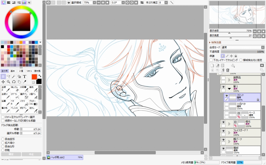Viewport: 266px width, 165px height.
Task: Swap foreground and background colors
Action: [40, 76]
